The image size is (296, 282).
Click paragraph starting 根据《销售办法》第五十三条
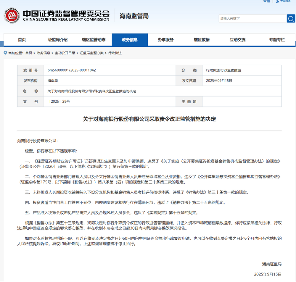click(x=149, y=225)
